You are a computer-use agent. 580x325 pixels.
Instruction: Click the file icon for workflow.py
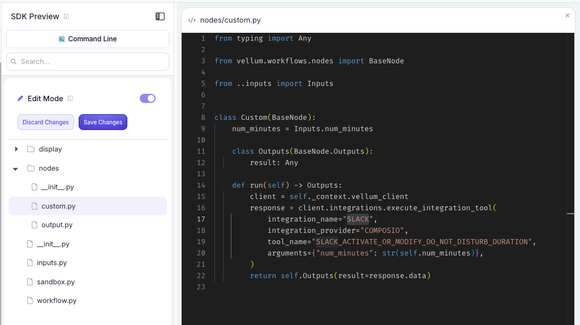click(29, 301)
